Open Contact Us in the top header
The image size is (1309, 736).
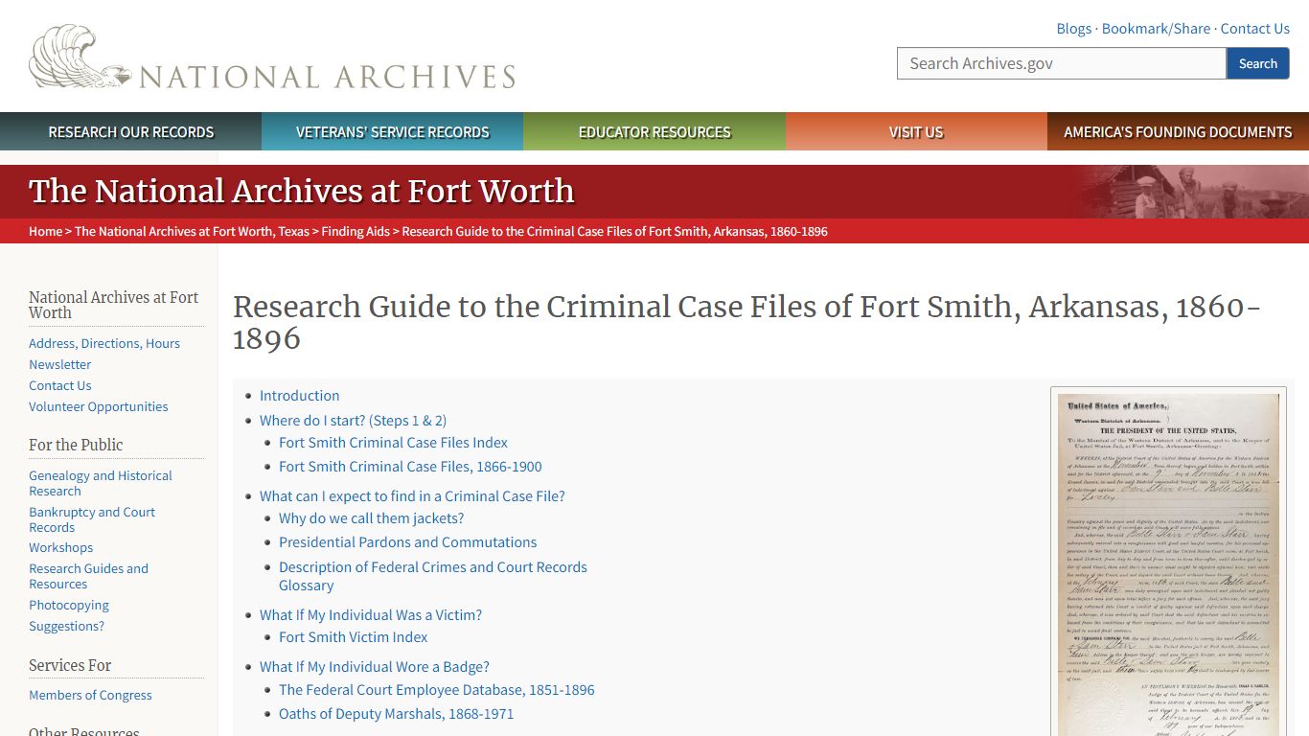1254,29
